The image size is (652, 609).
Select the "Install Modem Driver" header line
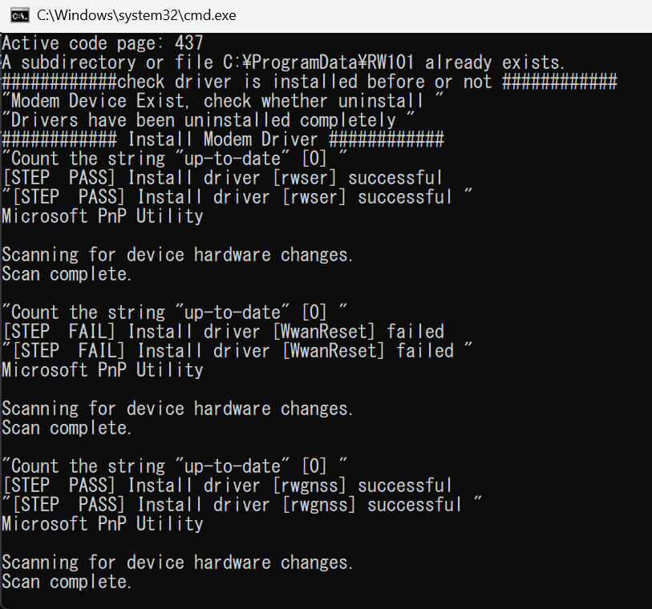tap(222, 139)
